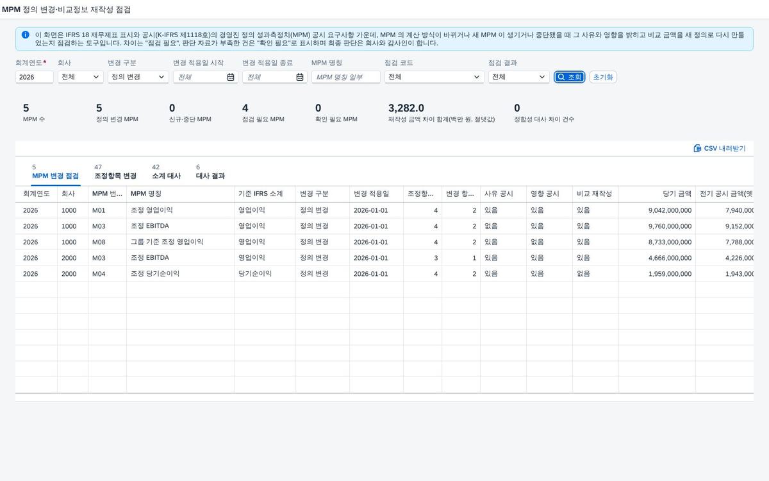Run the search with 조회 button
This screenshot has width=769, height=481.
pyautogui.click(x=570, y=77)
